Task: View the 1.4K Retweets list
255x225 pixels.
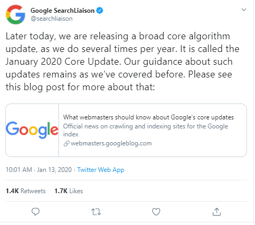Action: [x=25, y=191]
